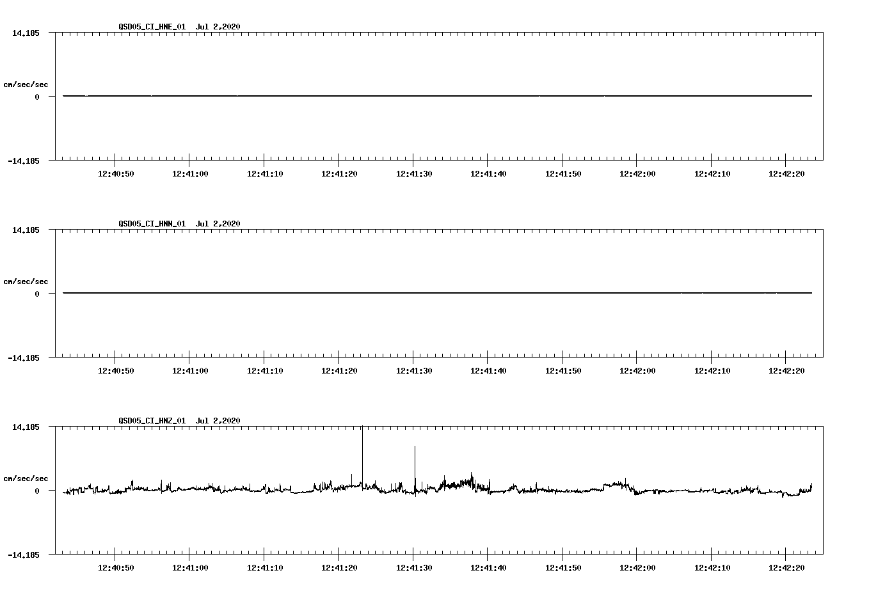Click the 12:41:50 time label under HNN plot
The image size is (869, 591).
pyautogui.click(x=563, y=371)
